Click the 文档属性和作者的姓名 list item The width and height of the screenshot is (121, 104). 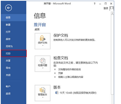(x=70, y=69)
